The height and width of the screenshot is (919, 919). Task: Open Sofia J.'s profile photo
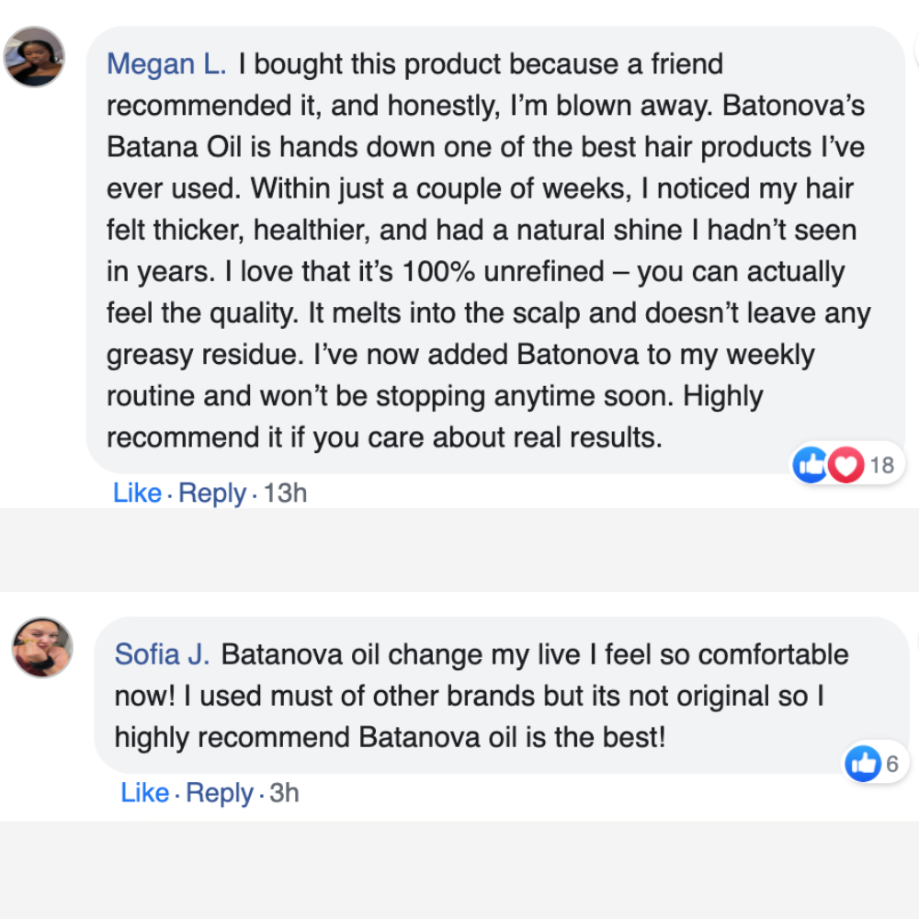click(x=42, y=647)
